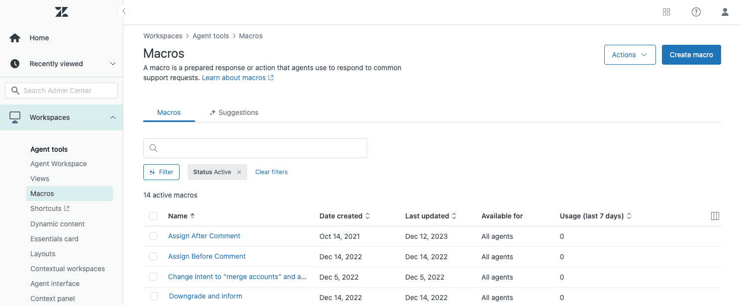The height and width of the screenshot is (305, 741).
Task: Check the select-all checkbox in table header
Action: click(x=153, y=215)
